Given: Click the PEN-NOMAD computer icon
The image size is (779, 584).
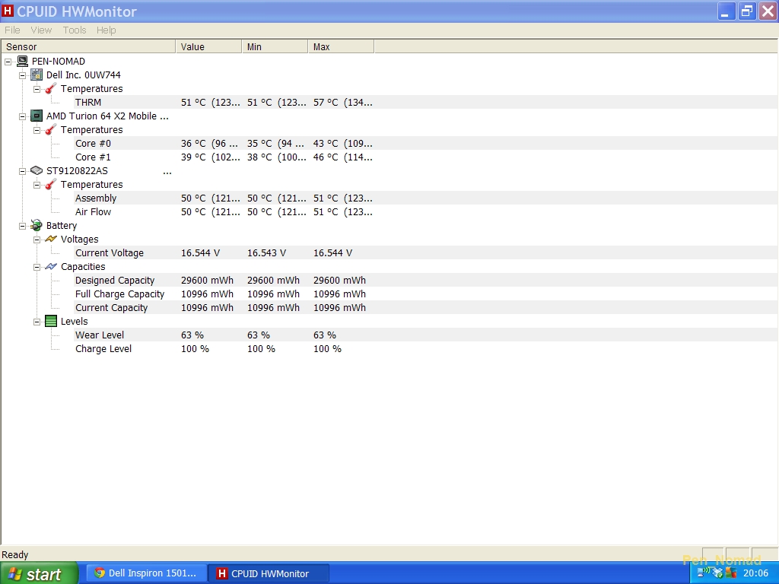Looking at the screenshot, I should [22, 61].
